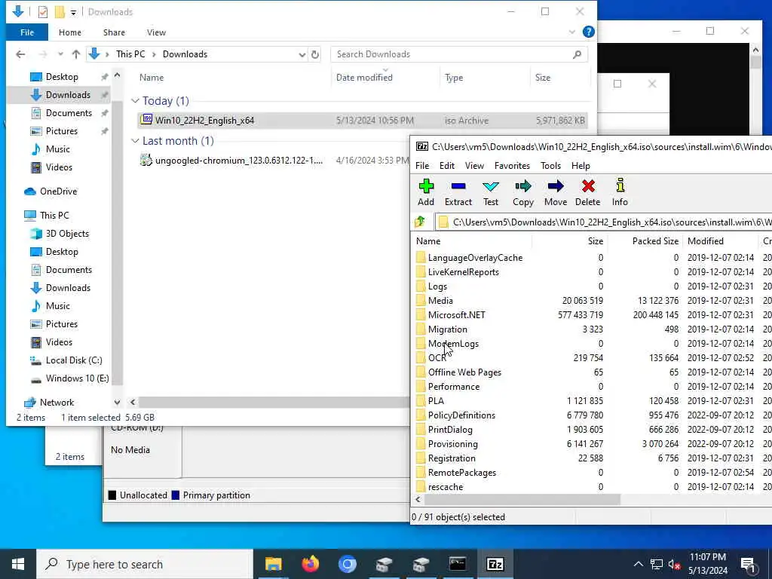This screenshot has height=579, width=772.
Task: Open the Quick Access Toolbar customize dropdown
Action: pyautogui.click(x=73, y=12)
